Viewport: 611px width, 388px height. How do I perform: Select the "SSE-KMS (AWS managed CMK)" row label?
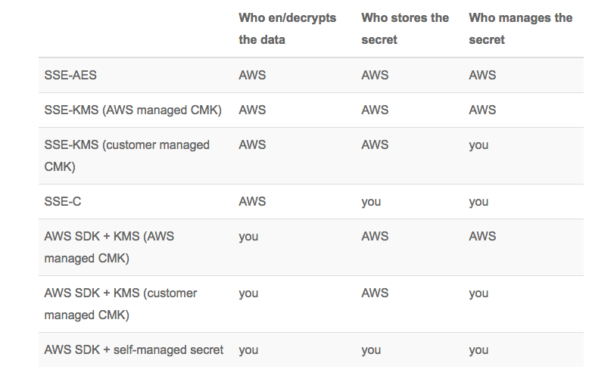[132, 110]
